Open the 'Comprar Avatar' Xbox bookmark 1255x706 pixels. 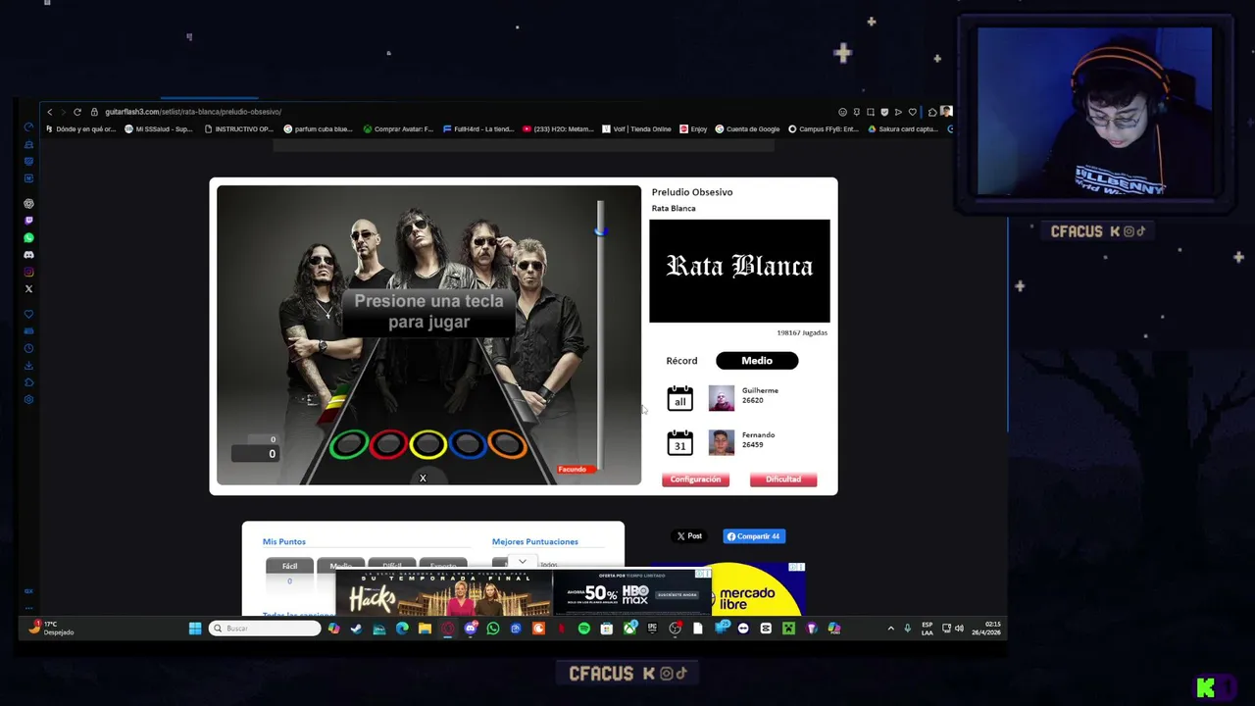[397, 128]
